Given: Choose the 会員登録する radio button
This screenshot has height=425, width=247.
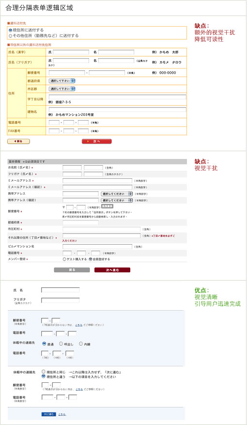Looking at the screenshot, I should (x=91, y=259).
